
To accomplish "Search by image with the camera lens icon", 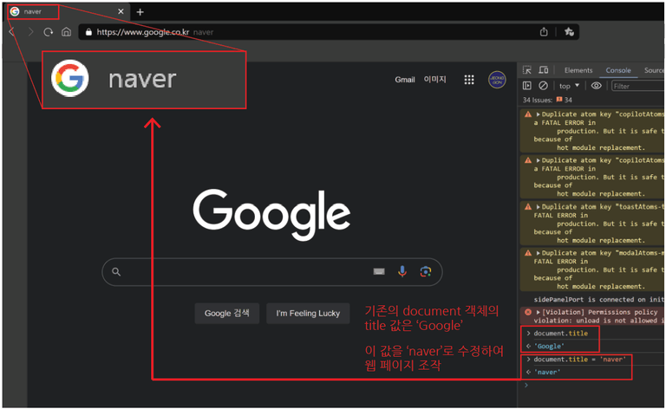I will (x=425, y=271).
